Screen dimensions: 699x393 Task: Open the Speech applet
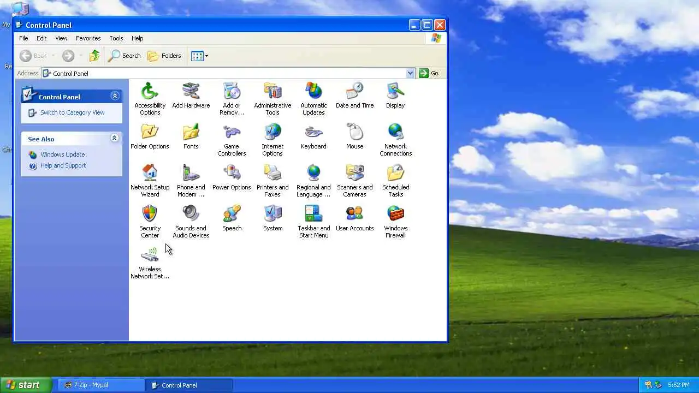click(232, 218)
